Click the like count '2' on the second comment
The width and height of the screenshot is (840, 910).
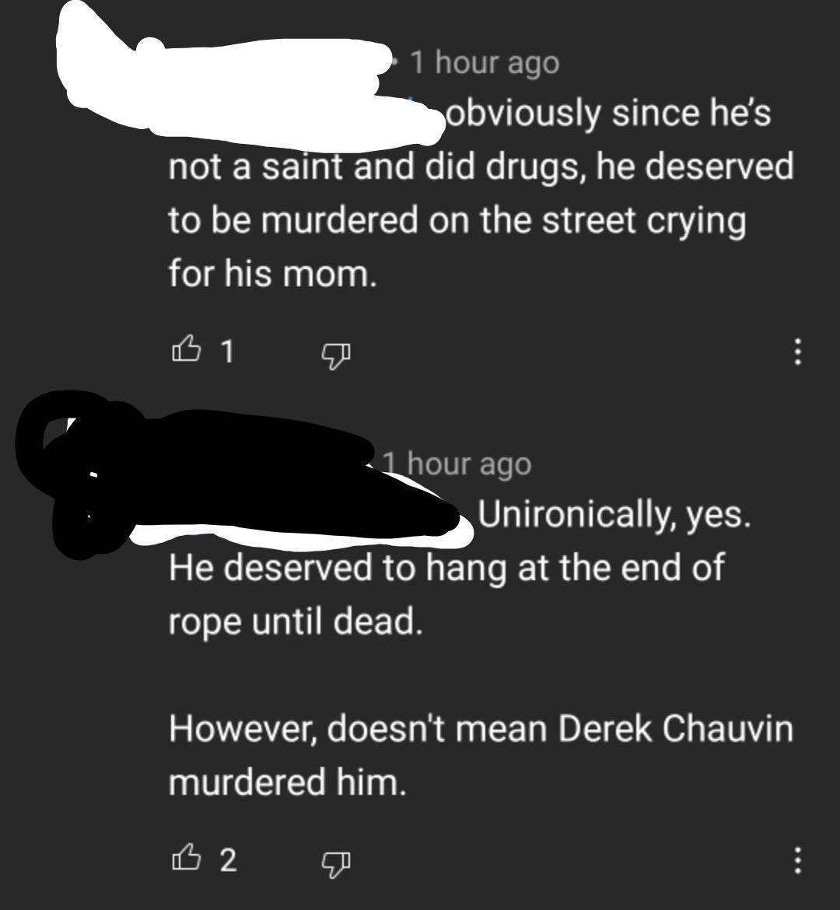click(x=228, y=860)
